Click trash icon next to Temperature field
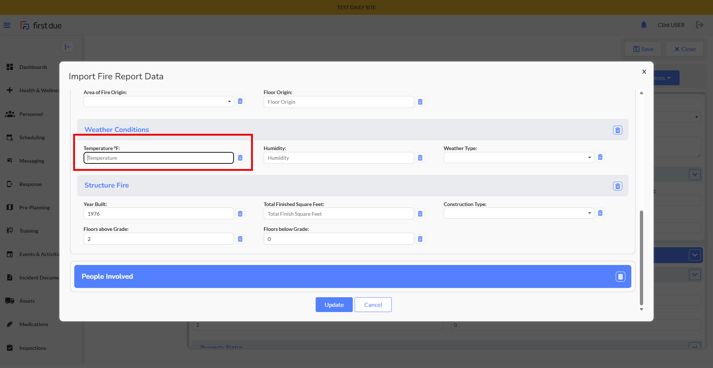Image resolution: width=713 pixels, height=368 pixels. click(240, 158)
